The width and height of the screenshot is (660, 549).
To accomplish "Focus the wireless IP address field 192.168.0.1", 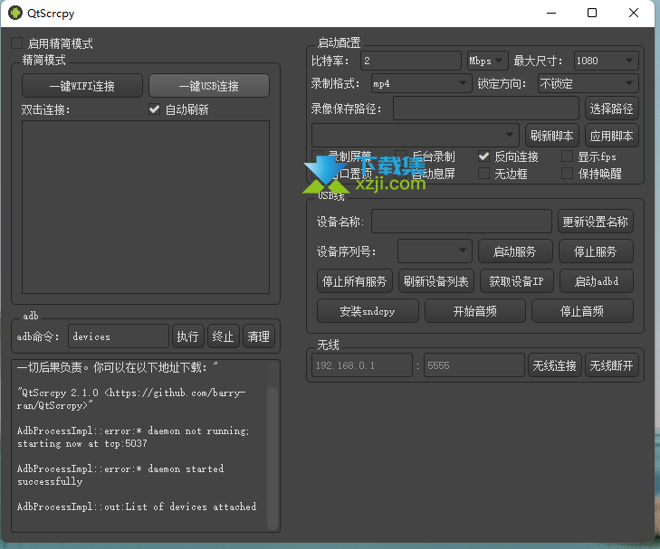I will [x=362, y=364].
